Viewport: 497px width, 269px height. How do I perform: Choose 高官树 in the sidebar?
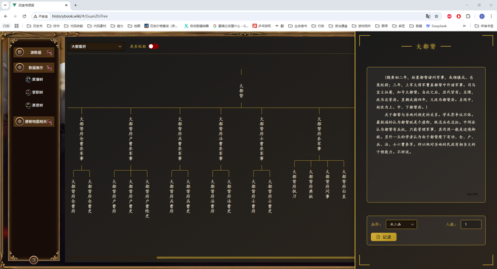coord(34,106)
